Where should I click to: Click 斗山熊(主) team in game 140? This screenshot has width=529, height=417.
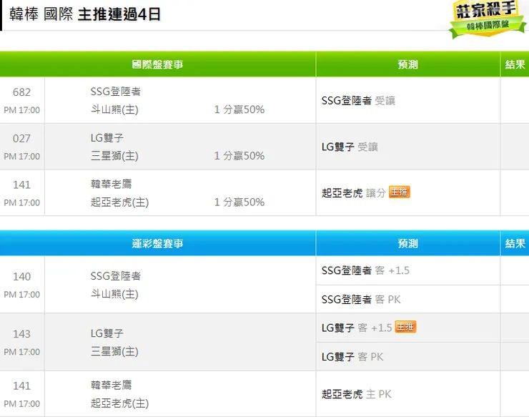114,294
